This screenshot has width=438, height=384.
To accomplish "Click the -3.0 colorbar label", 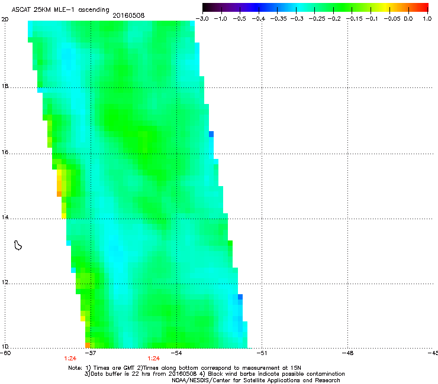I will [202, 19].
